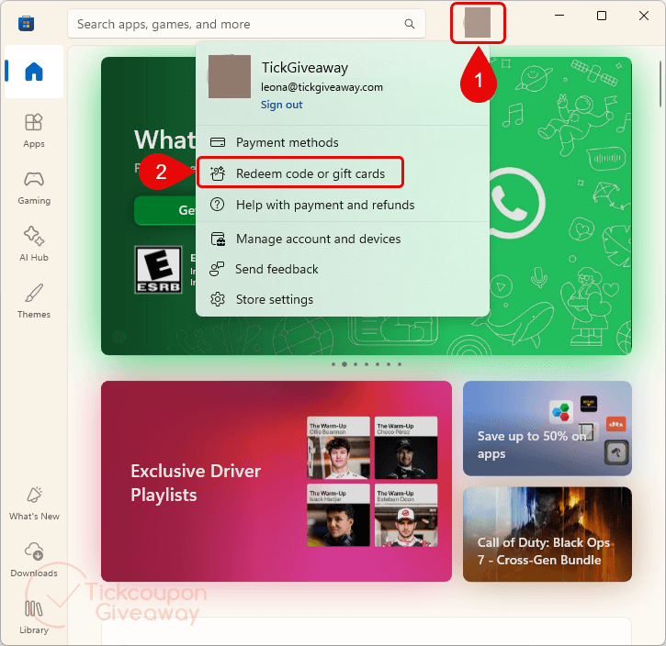Image resolution: width=666 pixels, height=646 pixels.
Task: Open Store settings from menu
Action: (343, 299)
